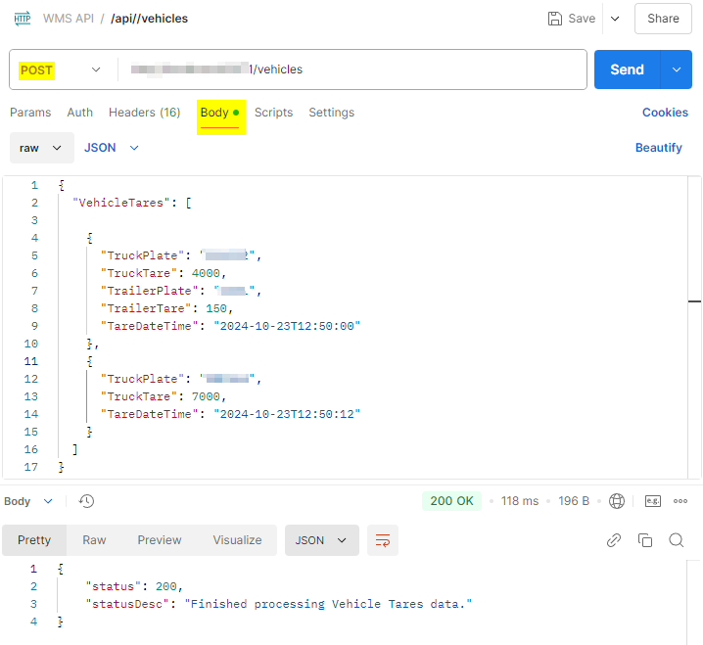Open the response Body dropdown

coord(28,501)
